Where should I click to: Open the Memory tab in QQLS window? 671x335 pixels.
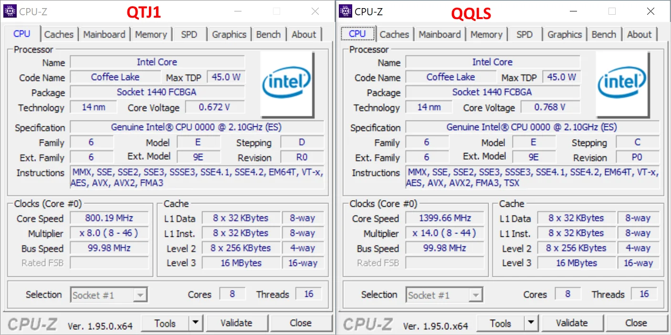(486, 34)
